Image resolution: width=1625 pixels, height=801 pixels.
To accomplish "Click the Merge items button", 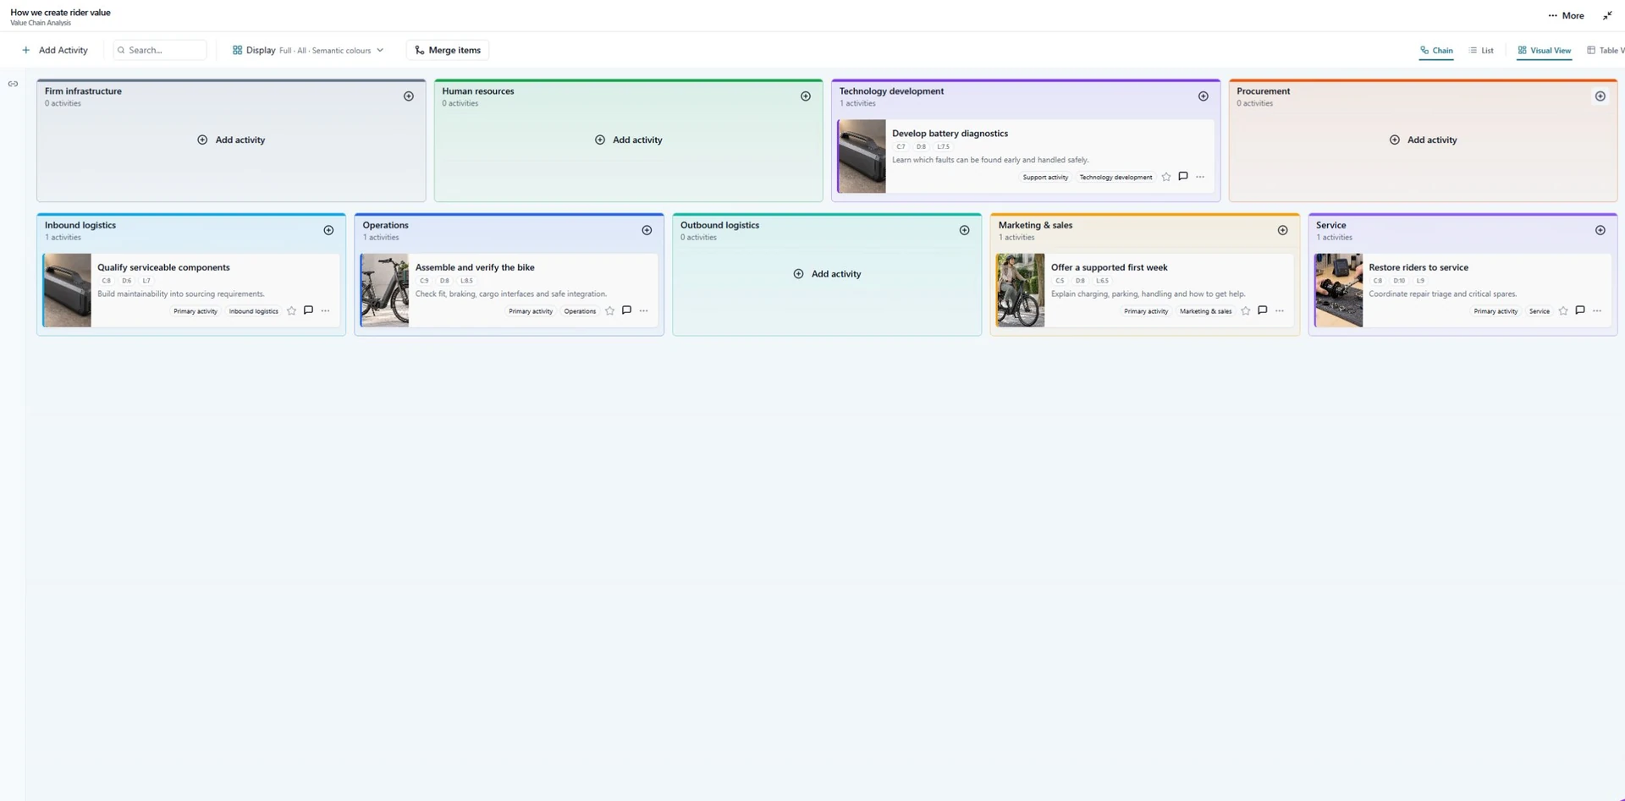I will click(448, 50).
